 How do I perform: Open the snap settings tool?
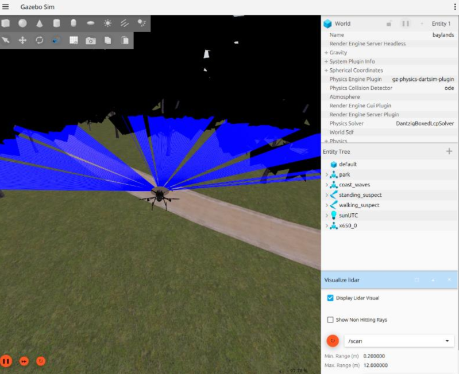[x=56, y=40]
